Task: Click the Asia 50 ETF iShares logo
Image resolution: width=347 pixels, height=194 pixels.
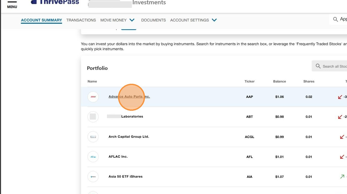Action: (93, 177)
